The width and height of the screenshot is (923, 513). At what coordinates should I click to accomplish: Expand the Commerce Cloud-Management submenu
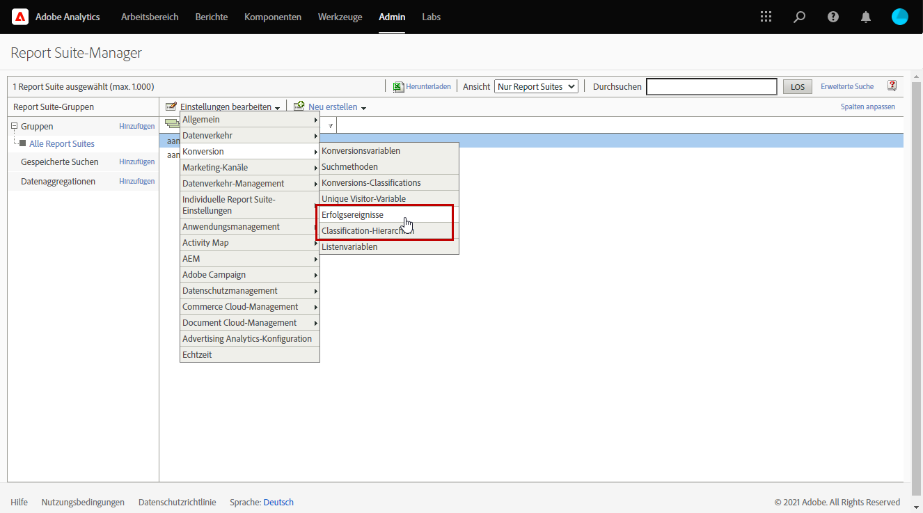(x=250, y=307)
